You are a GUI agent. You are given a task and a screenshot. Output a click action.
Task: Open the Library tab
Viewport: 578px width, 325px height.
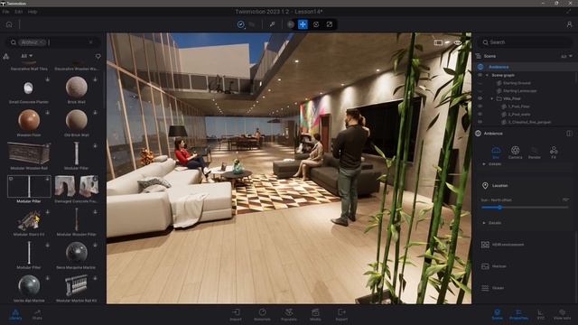tap(15, 315)
